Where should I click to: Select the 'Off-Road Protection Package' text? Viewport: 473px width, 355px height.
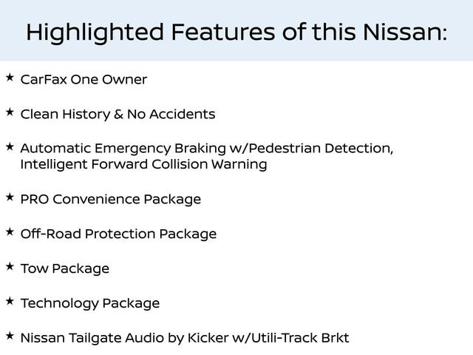pyautogui.click(x=118, y=234)
